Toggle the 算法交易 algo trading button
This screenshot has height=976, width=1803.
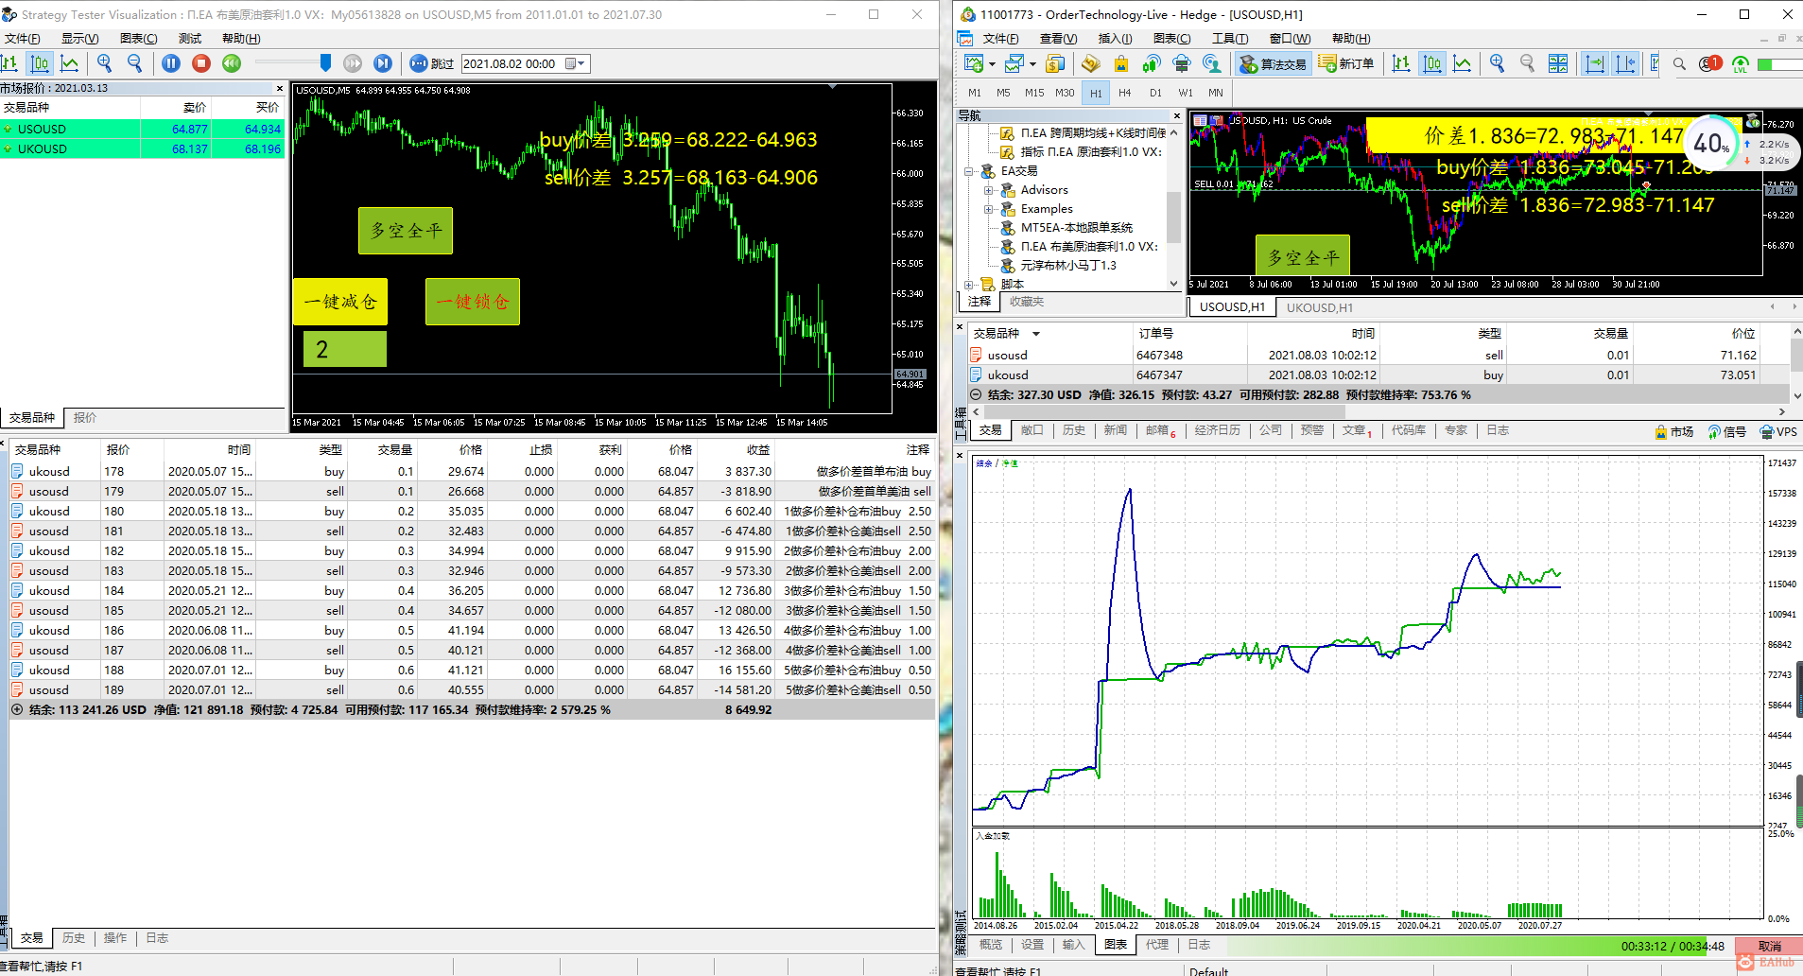1273,63
